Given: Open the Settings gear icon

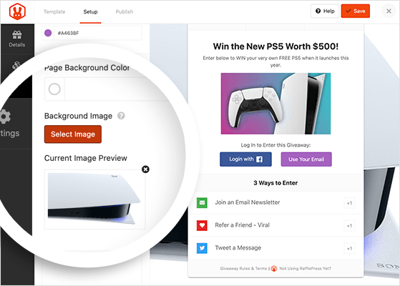Looking at the screenshot, I should pos(4,117).
